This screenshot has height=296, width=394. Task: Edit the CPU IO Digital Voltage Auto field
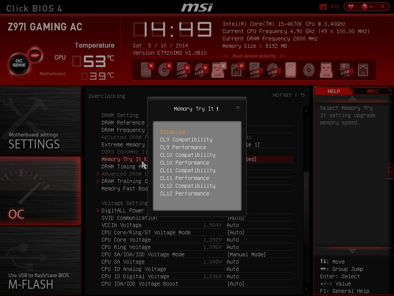[x=233, y=276]
